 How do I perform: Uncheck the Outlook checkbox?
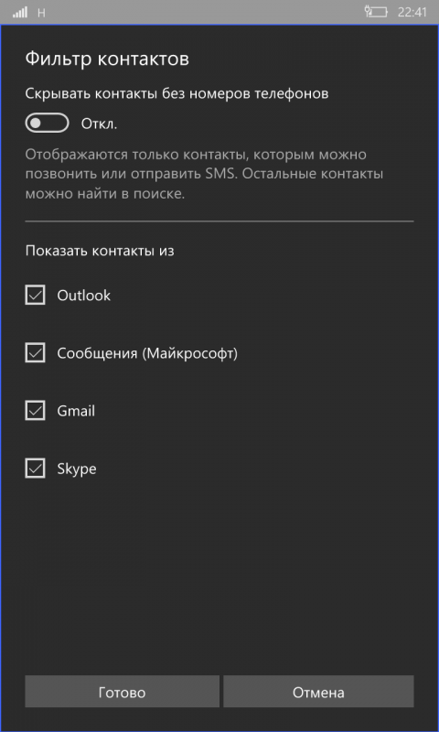35,295
